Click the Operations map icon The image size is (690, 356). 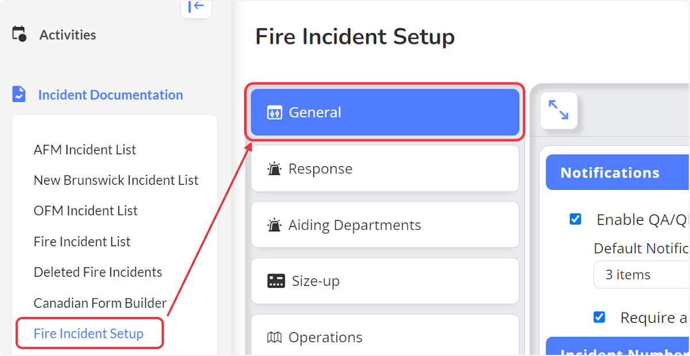click(x=275, y=337)
